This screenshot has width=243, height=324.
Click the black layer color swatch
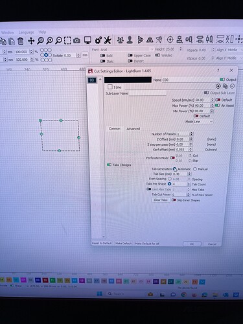128,80
